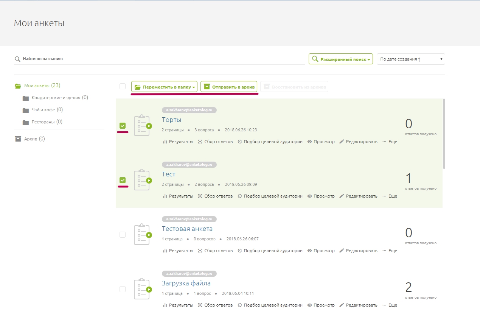The image size is (480, 324).
Task: Click the clipboard icon of the Торты survey
Action: [x=142, y=125]
